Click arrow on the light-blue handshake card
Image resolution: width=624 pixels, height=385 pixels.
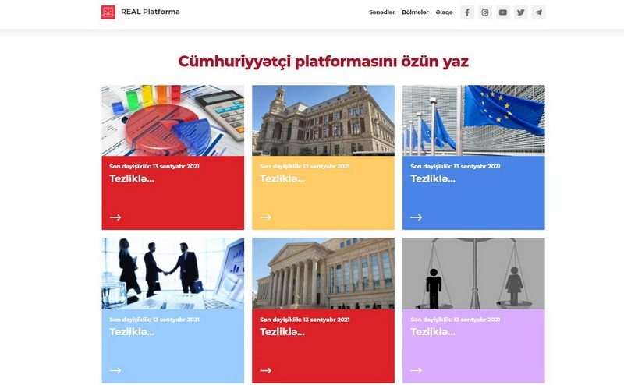(x=115, y=370)
